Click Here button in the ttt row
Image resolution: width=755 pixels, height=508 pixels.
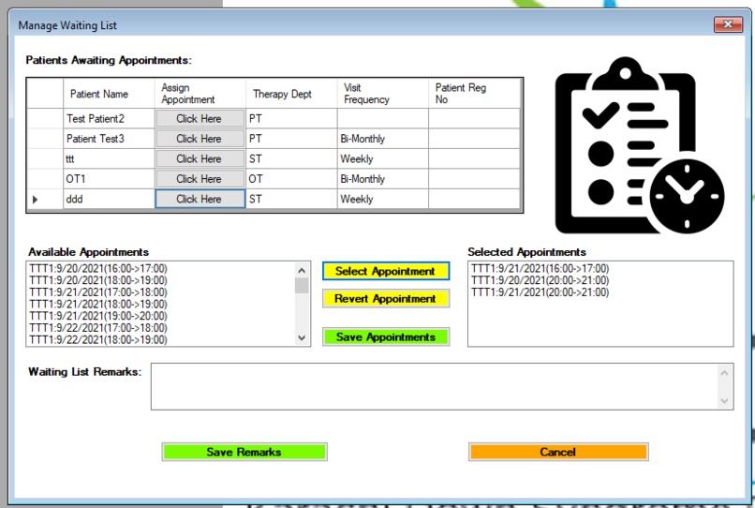click(200, 159)
